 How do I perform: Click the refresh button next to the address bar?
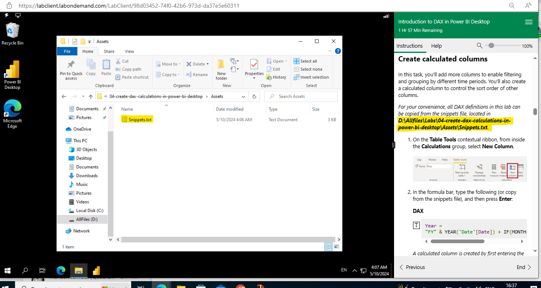click(x=254, y=97)
